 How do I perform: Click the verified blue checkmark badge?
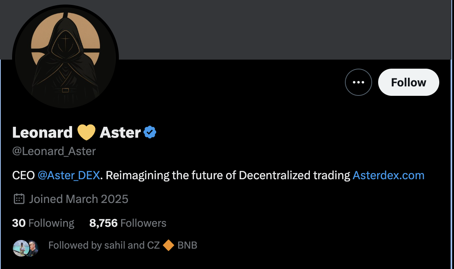point(149,132)
